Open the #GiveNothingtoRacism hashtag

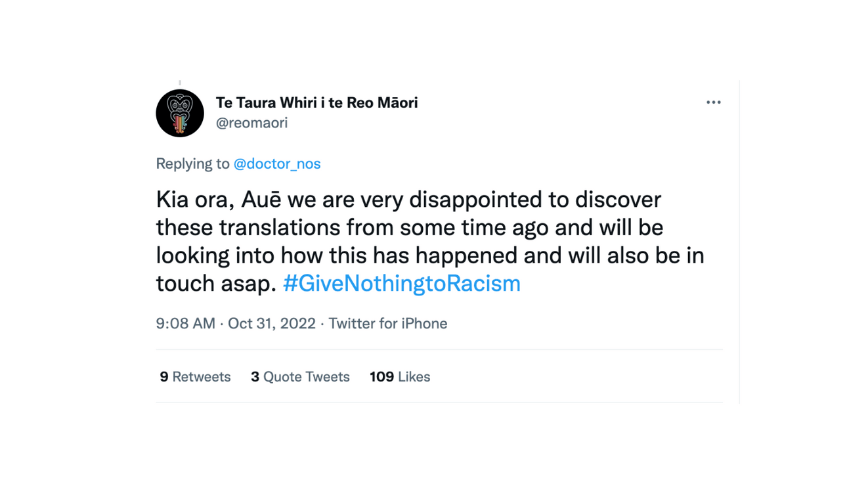[x=401, y=283]
